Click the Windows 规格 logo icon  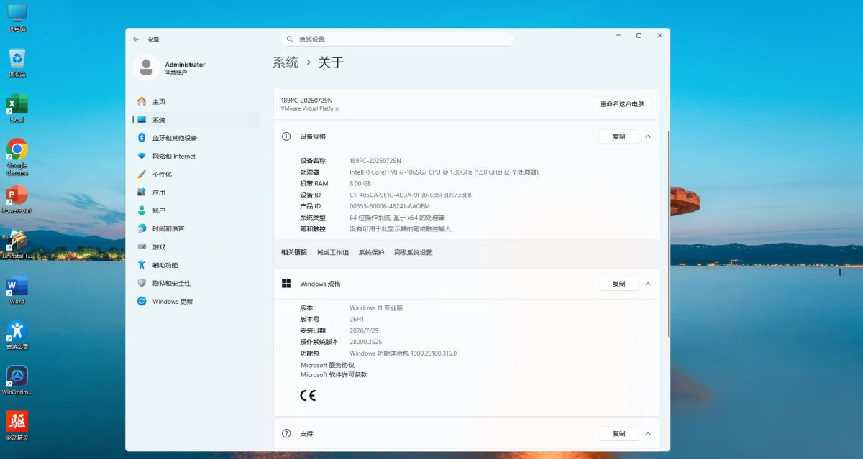286,284
